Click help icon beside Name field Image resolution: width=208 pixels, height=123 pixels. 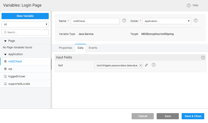124,21
